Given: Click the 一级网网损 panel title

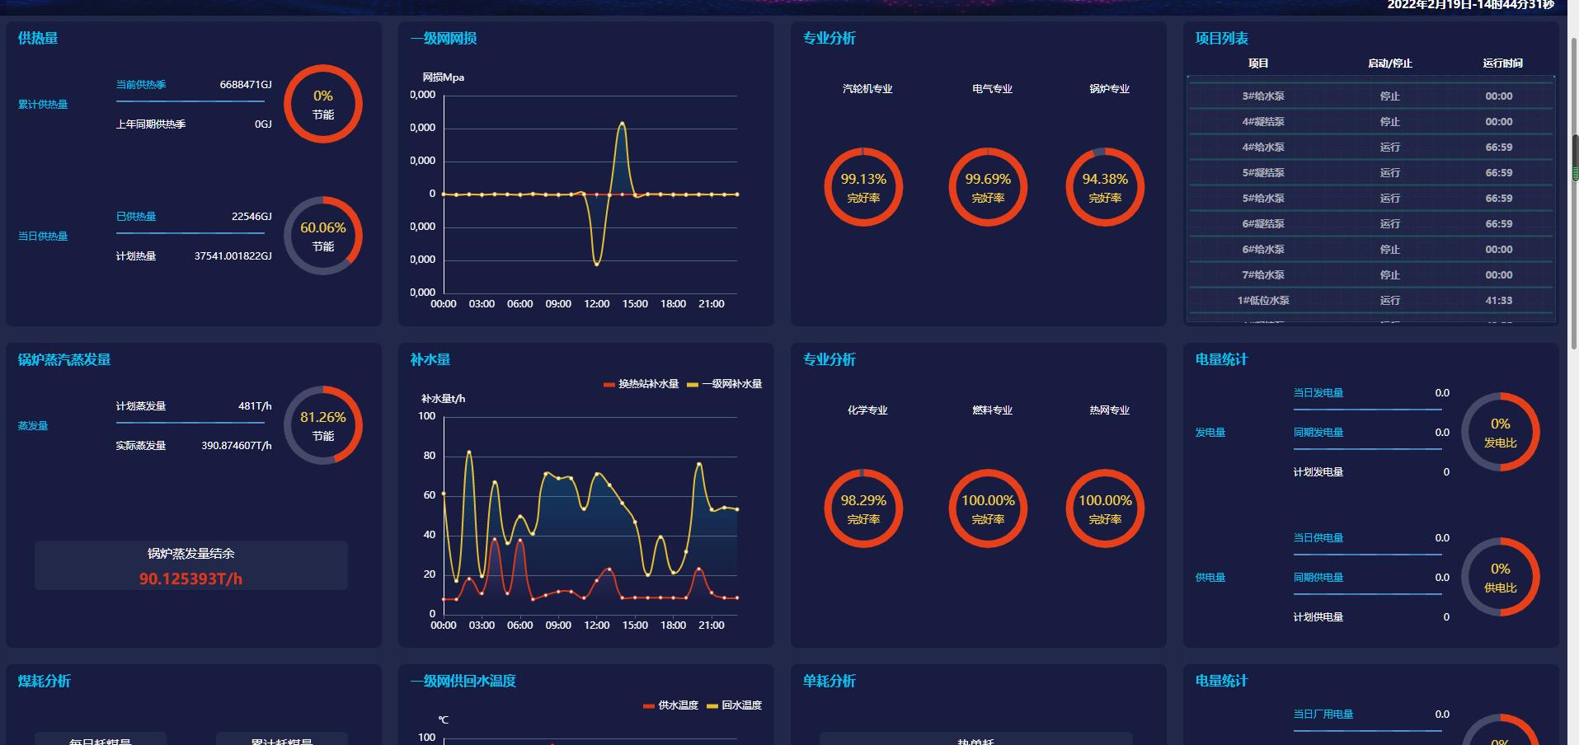Looking at the screenshot, I should tap(444, 39).
